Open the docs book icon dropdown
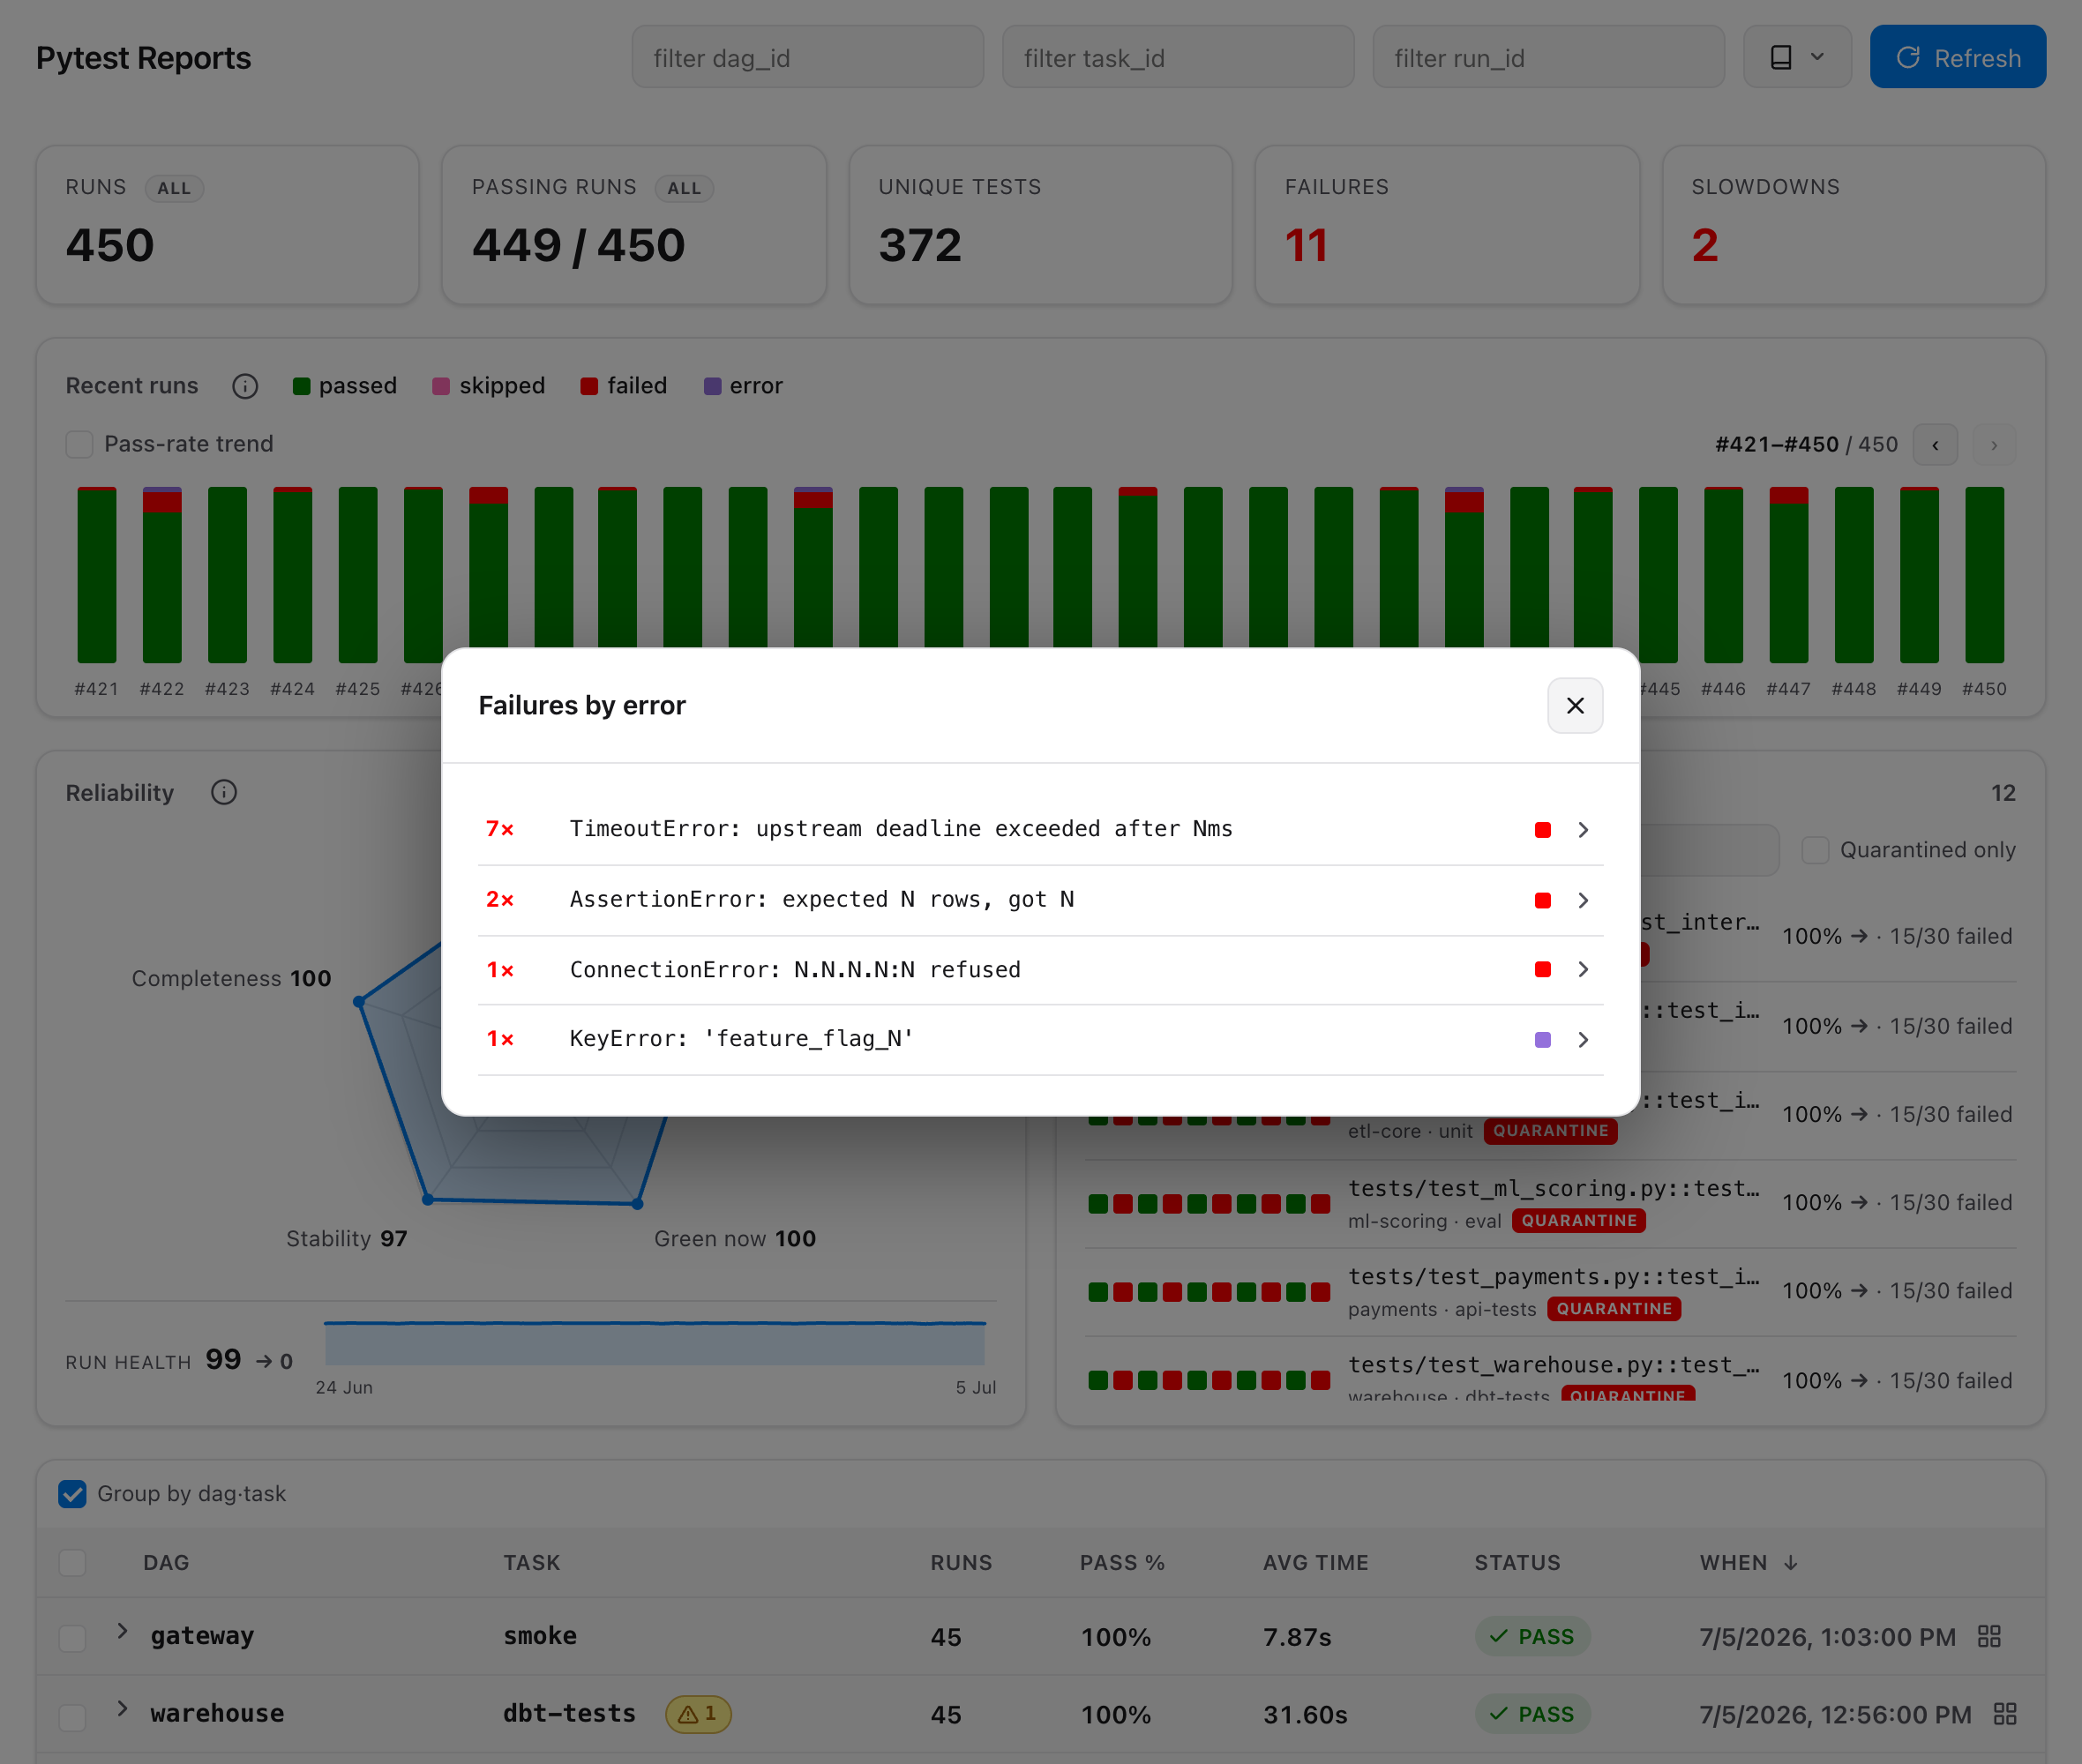 [x=1797, y=58]
